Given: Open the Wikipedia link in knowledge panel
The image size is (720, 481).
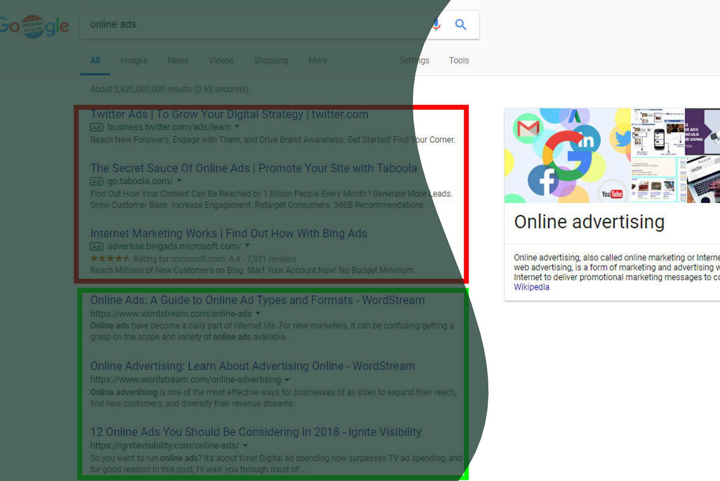Looking at the screenshot, I should coord(532,287).
